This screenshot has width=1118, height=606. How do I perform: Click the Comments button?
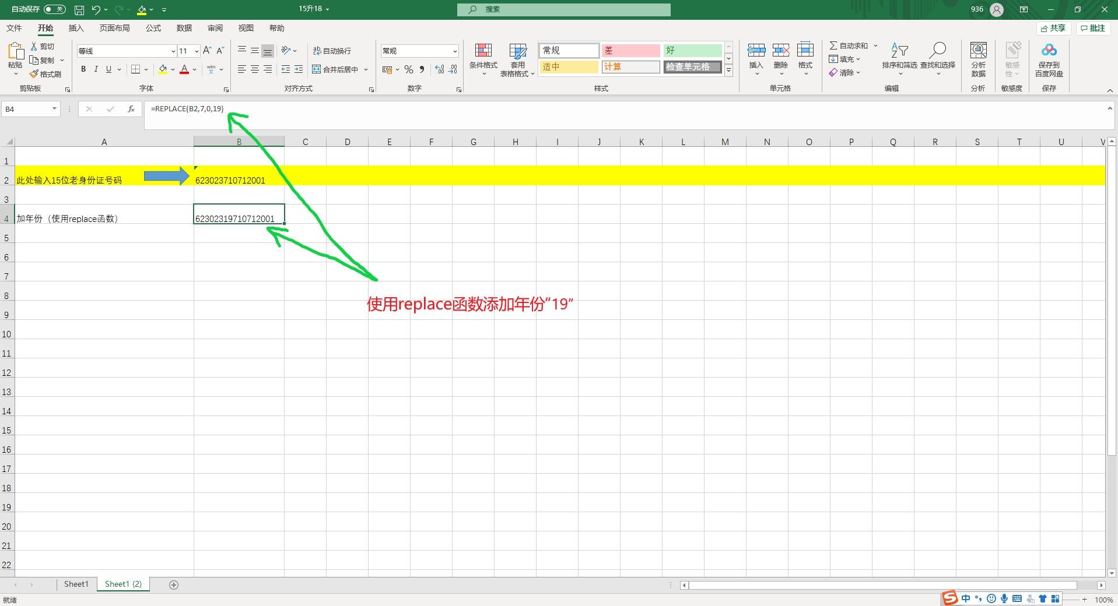[x=1092, y=28]
